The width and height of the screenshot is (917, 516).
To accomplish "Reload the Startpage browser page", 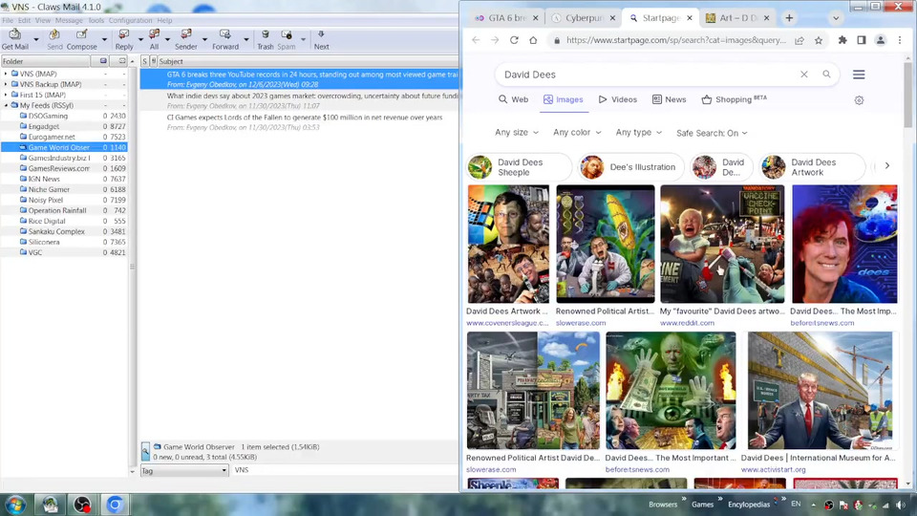I will 514,40.
